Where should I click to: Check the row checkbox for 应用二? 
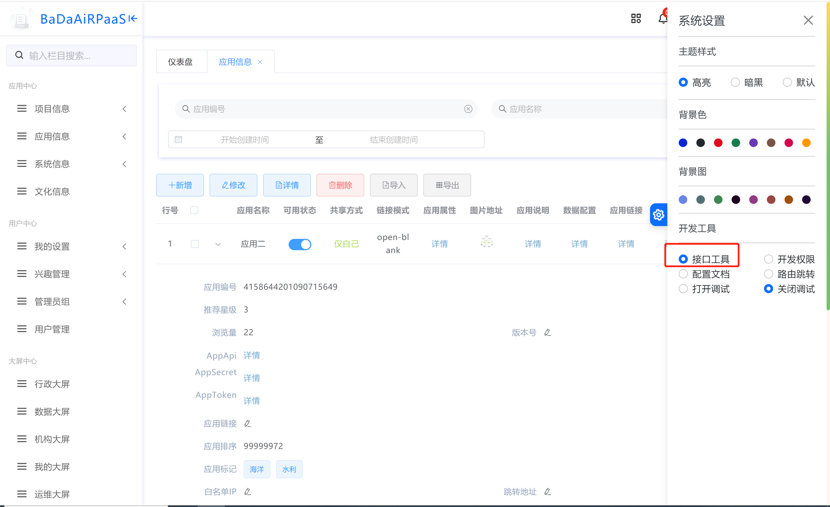194,244
